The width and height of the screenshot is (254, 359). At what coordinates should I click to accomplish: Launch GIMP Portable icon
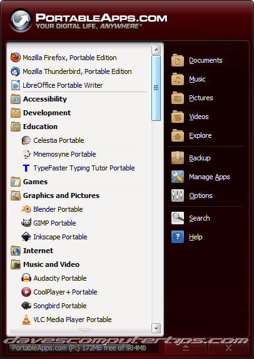tap(26, 223)
